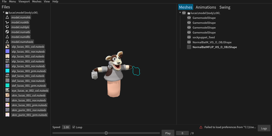Select the NormalBatMFLIP_VIS_O_OBJShape mesh name
The height and width of the screenshot is (136, 272).
pos(215,47)
